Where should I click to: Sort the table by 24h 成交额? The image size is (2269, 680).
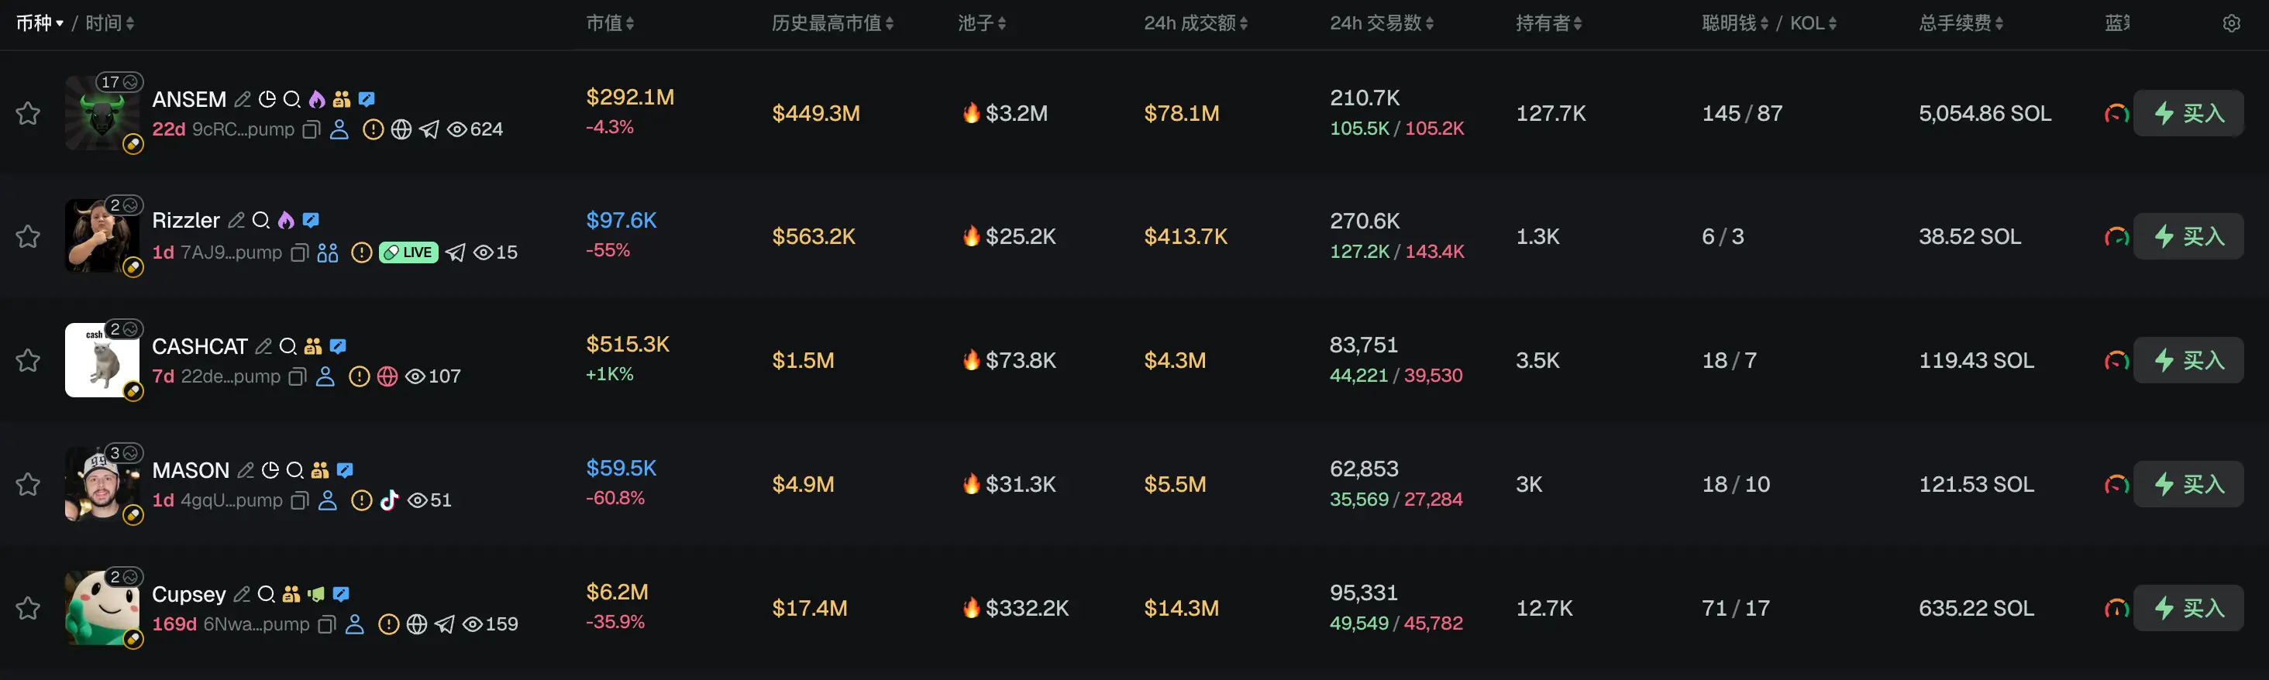coord(1196,23)
